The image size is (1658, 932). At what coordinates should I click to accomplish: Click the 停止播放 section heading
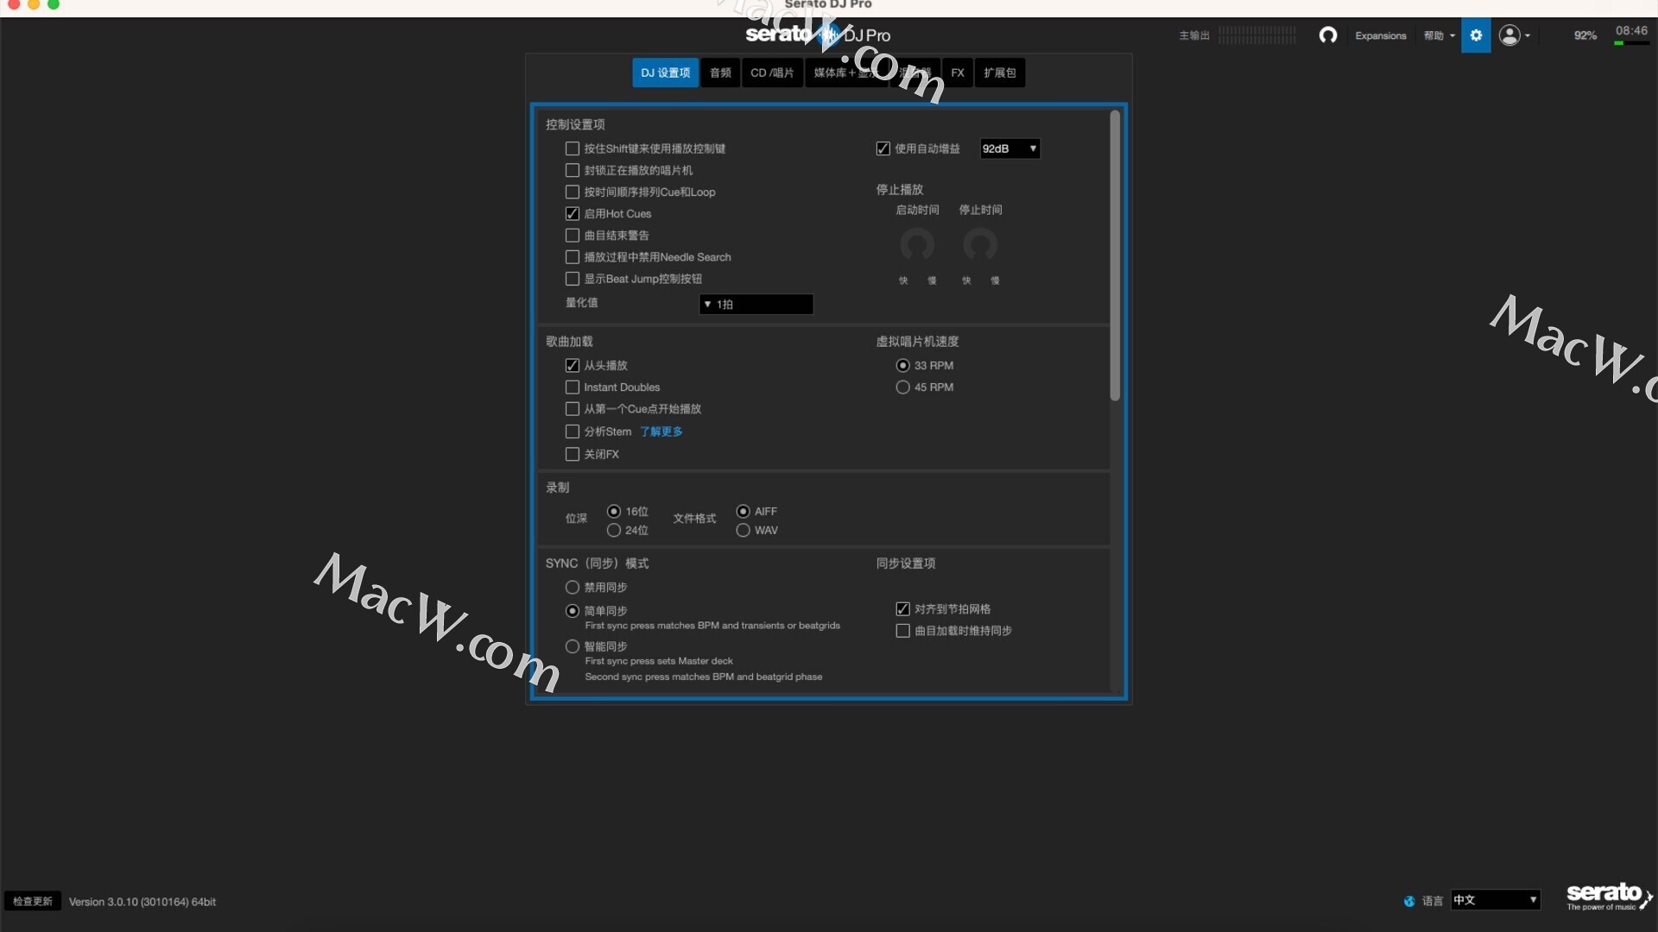coord(899,189)
